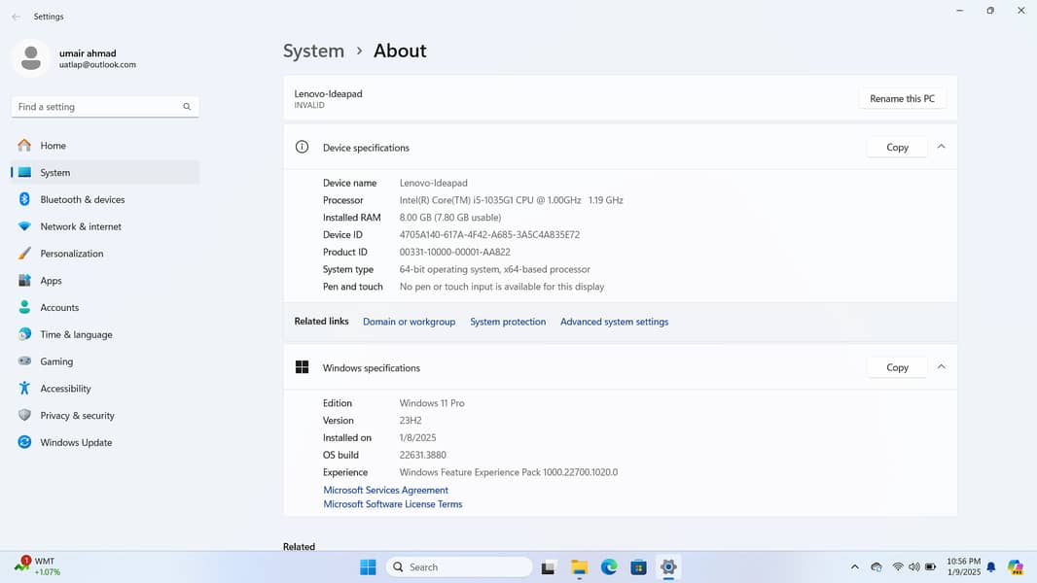Open Network & internet settings
The width and height of the screenshot is (1037, 583).
pyautogui.click(x=80, y=226)
